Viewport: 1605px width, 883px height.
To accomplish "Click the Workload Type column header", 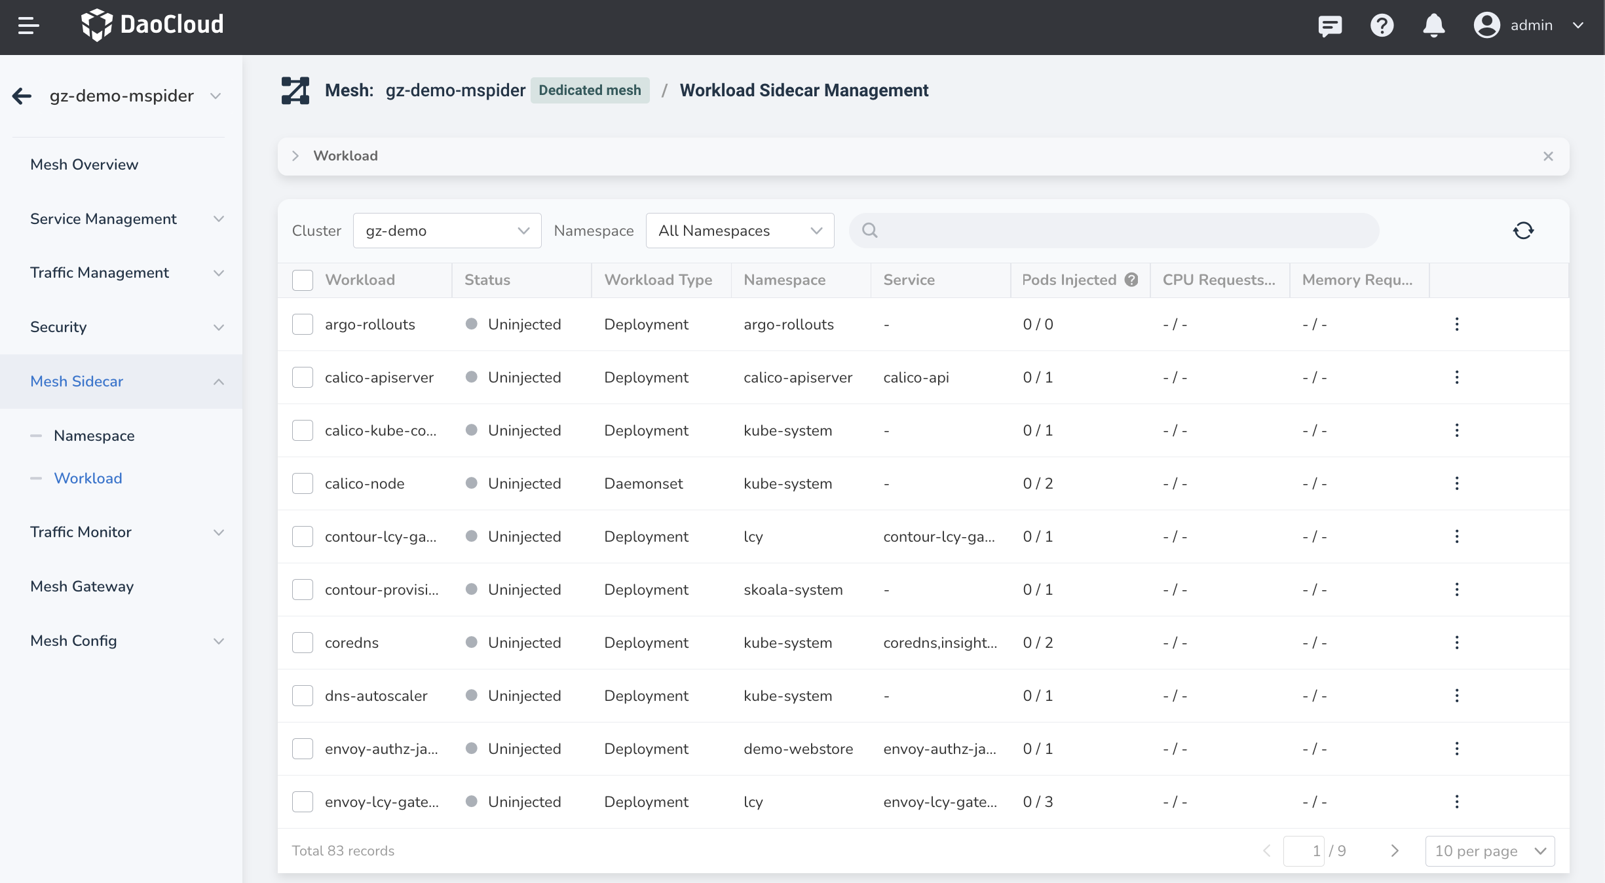I will coord(658,280).
